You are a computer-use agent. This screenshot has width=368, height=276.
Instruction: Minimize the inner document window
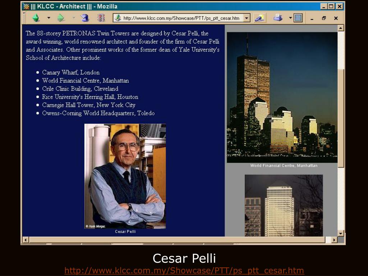pyautogui.click(x=312, y=18)
